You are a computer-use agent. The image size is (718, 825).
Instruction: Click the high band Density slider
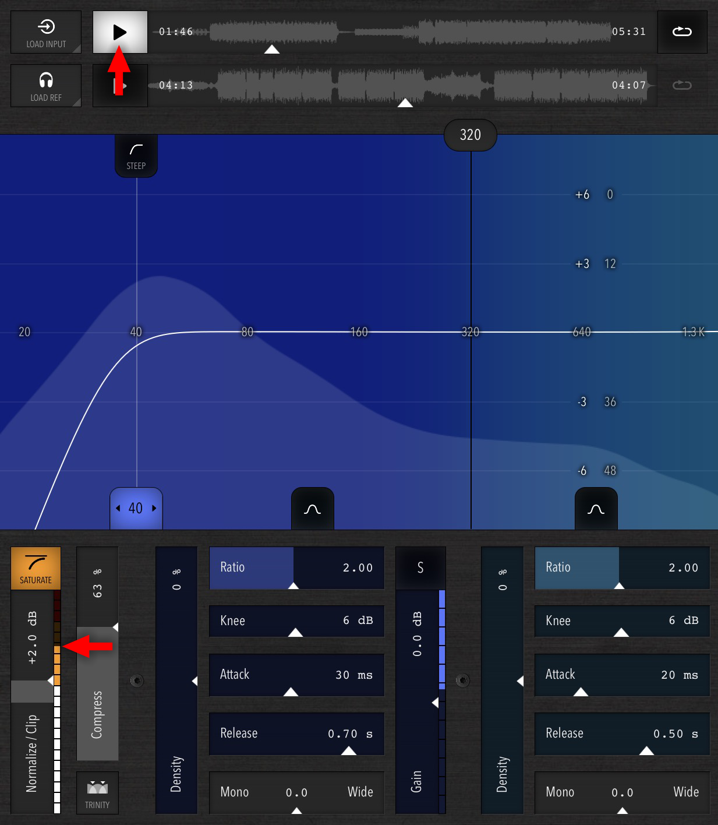point(502,681)
